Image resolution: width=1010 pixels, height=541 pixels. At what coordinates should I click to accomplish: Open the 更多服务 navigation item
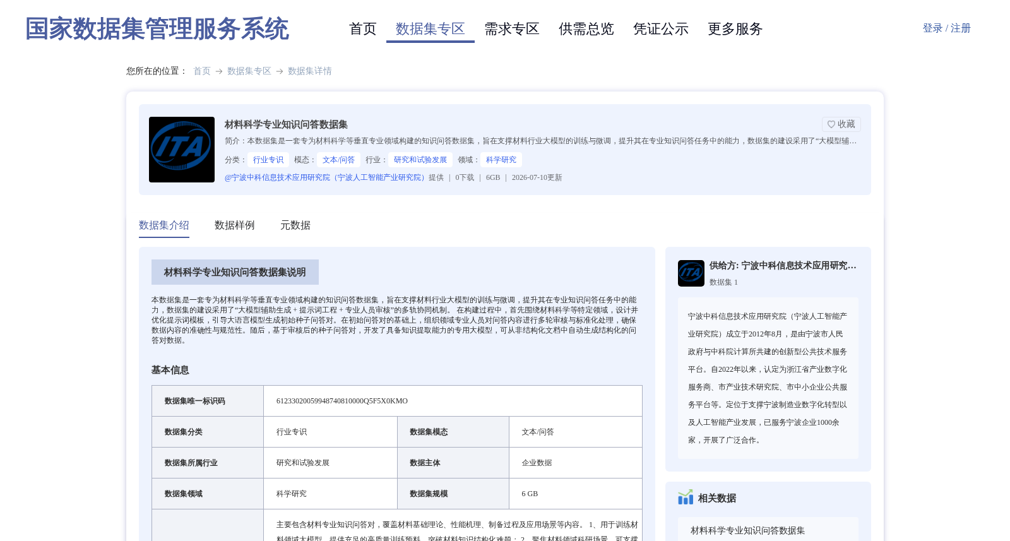(x=735, y=29)
